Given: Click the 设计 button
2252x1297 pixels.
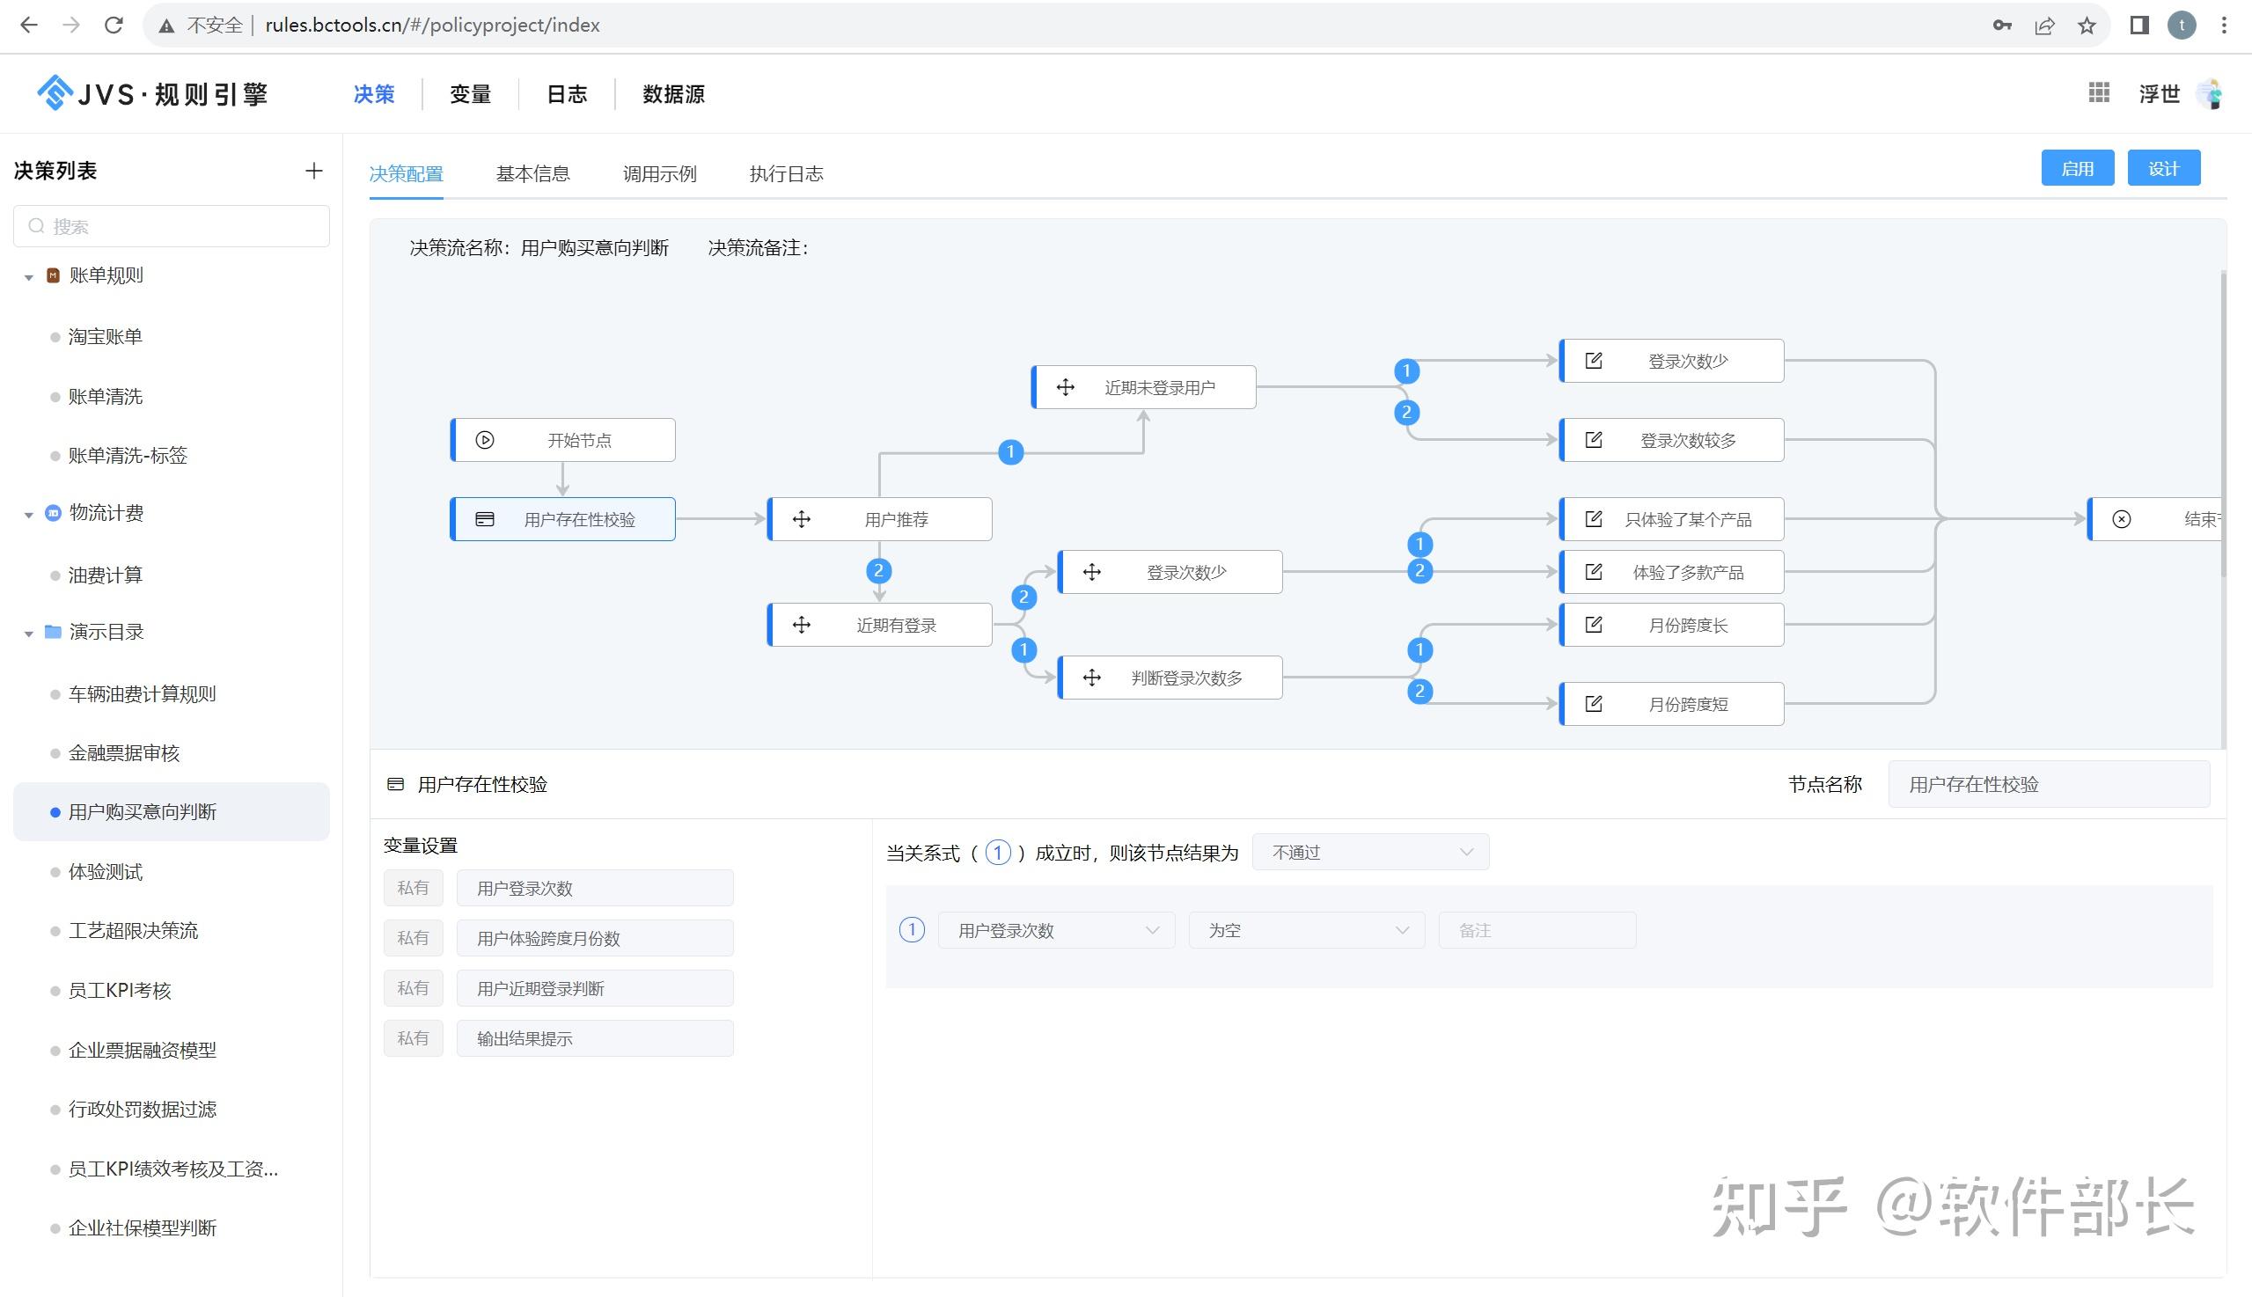Looking at the screenshot, I should click(x=2164, y=167).
